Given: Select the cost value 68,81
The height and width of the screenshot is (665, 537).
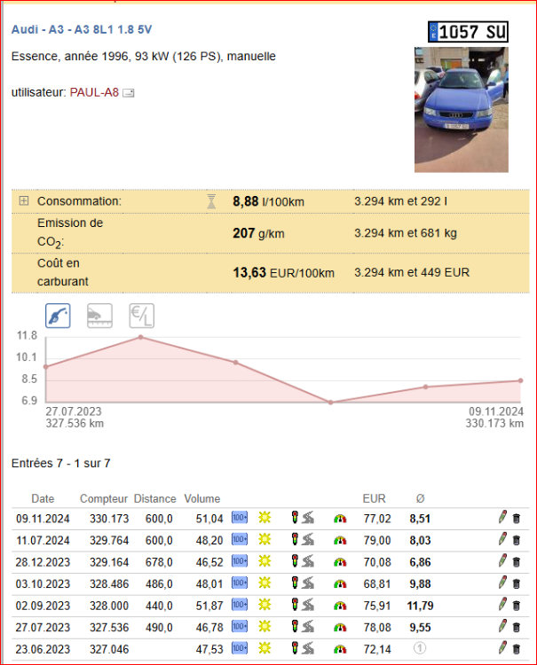Looking at the screenshot, I should click(x=377, y=584).
